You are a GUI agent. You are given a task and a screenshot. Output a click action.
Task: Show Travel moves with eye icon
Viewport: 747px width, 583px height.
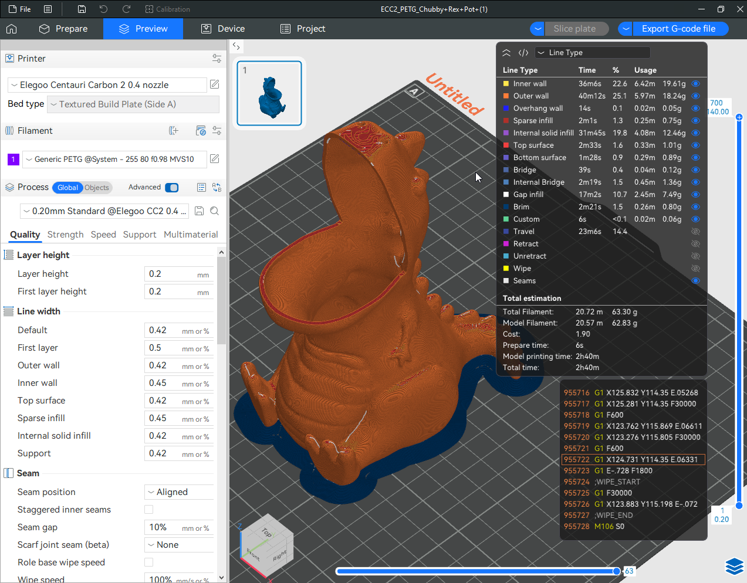696,232
